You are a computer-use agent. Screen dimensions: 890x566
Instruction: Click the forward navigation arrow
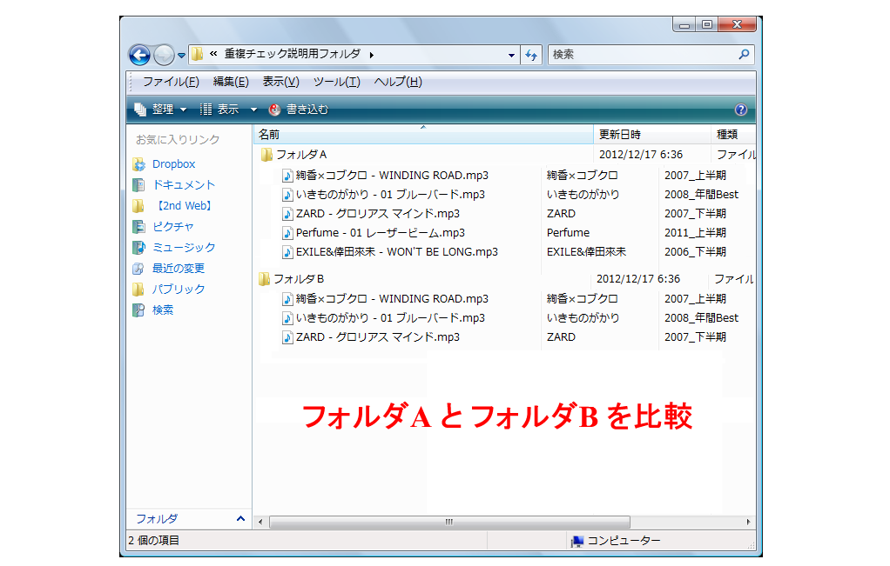[163, 54]
